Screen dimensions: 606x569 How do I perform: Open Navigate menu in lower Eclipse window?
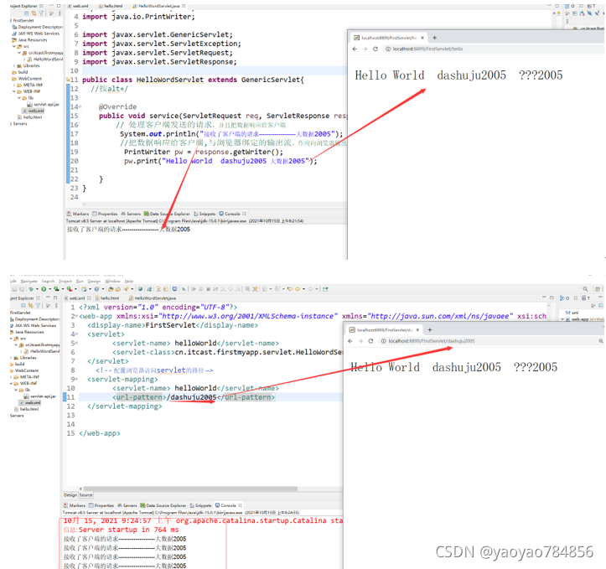coord(29,282)
